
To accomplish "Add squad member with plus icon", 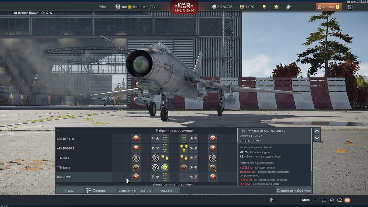I will tap(315, 200).
